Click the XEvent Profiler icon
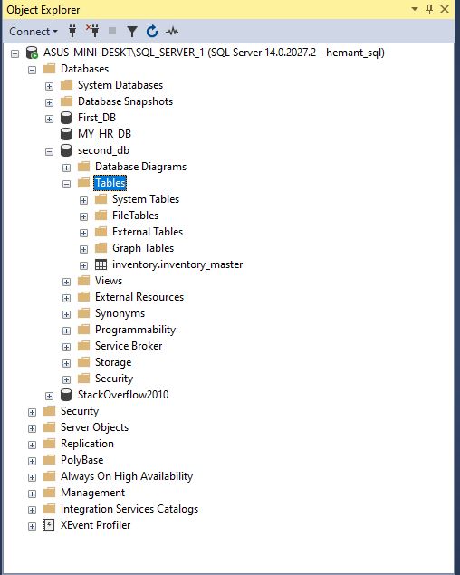The image size is (460, 575). pyautogui.click(x=49, y=525)
